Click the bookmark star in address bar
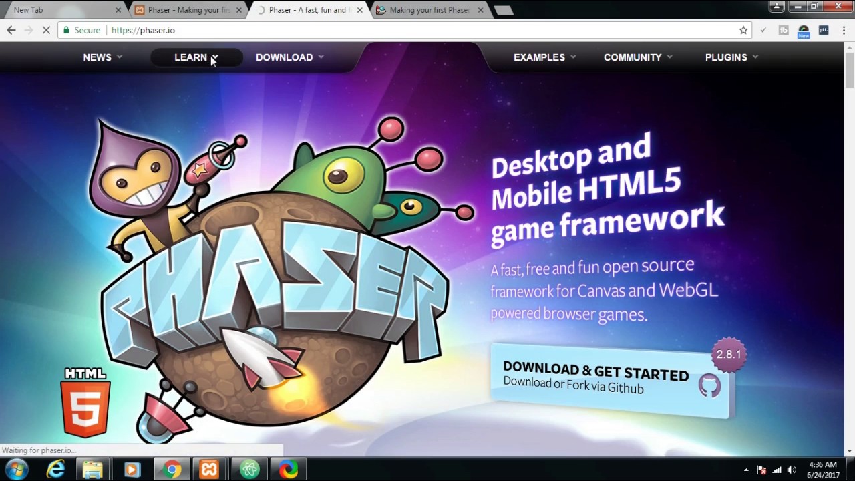 click(743, 30)
